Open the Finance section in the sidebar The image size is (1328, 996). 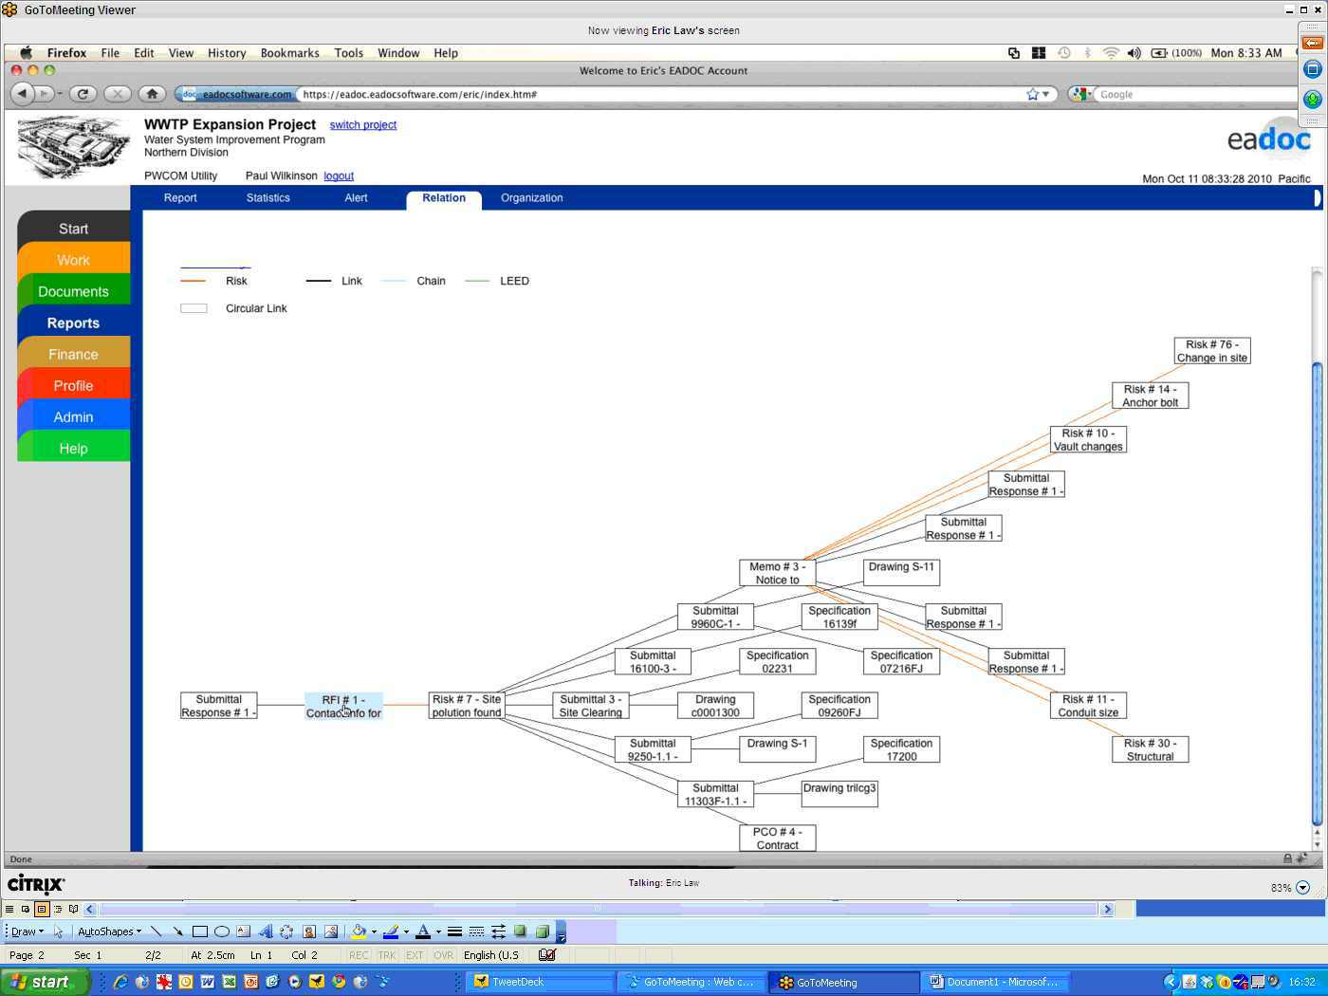73,355
